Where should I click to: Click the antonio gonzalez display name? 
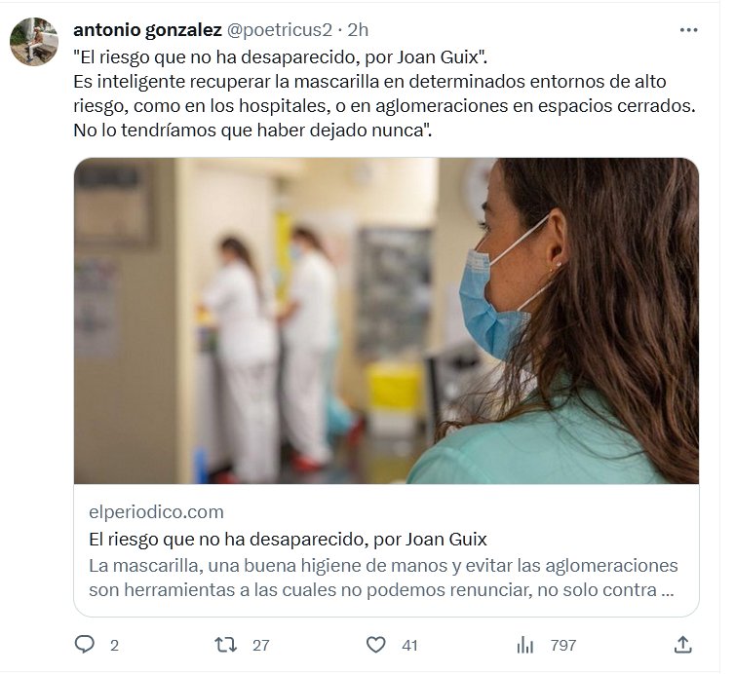147,30
